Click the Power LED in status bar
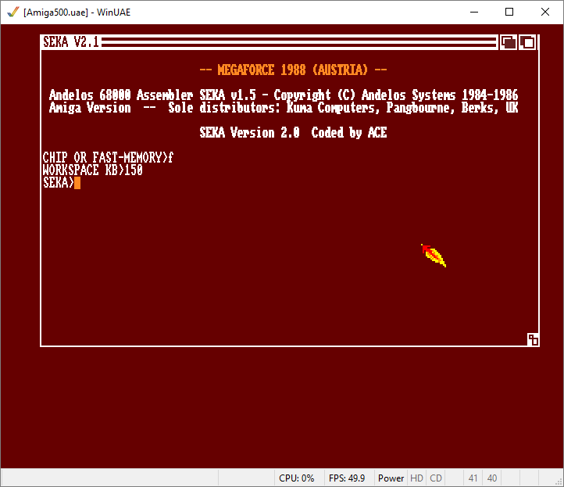Screen dimensions: 564x487 tap(391, 478)
